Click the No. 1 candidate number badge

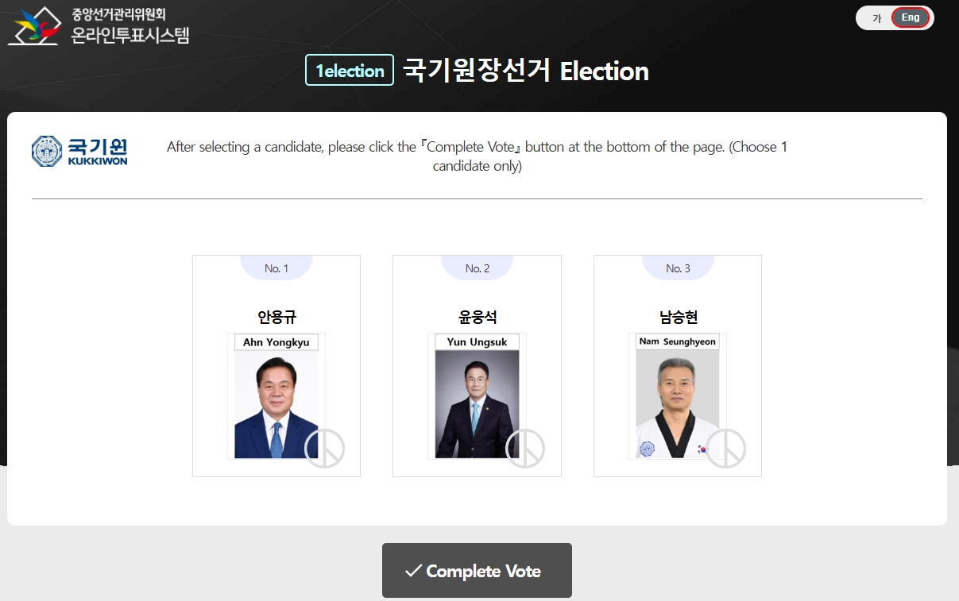pos(276,268)
